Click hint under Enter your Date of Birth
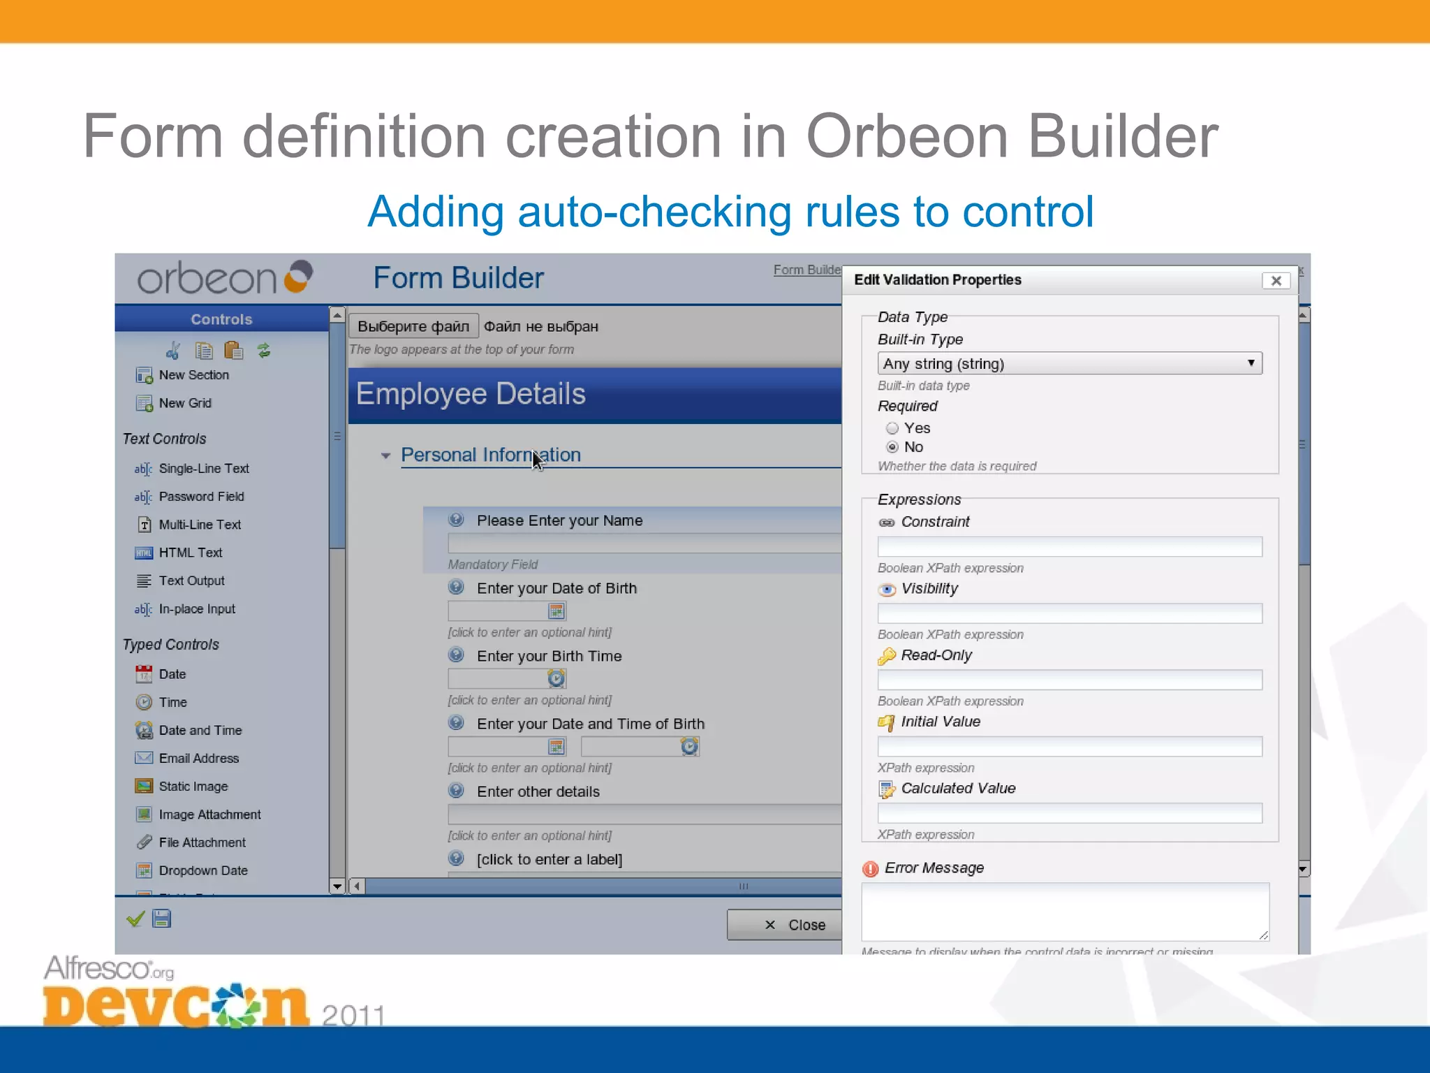 pyautogui.click(x=530, y=632)
